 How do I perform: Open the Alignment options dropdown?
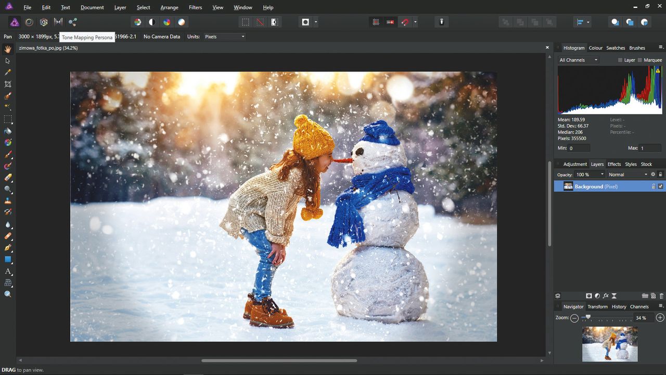point(583,22)
